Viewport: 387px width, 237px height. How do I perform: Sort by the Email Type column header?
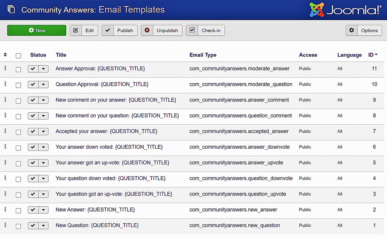pos(203,55)
